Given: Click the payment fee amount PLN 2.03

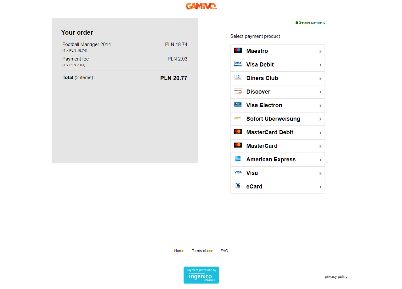Looking at the screenshot, I should click(178, 59).
